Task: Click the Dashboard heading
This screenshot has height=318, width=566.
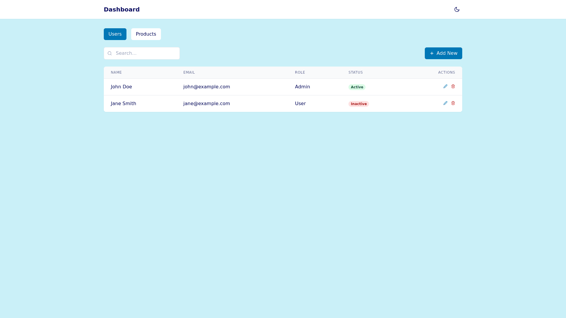Action: [121, 9]
